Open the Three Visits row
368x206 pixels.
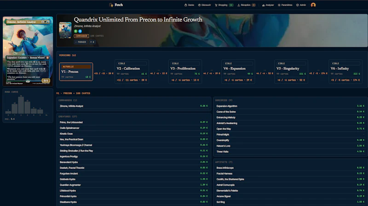pos(290,152)
